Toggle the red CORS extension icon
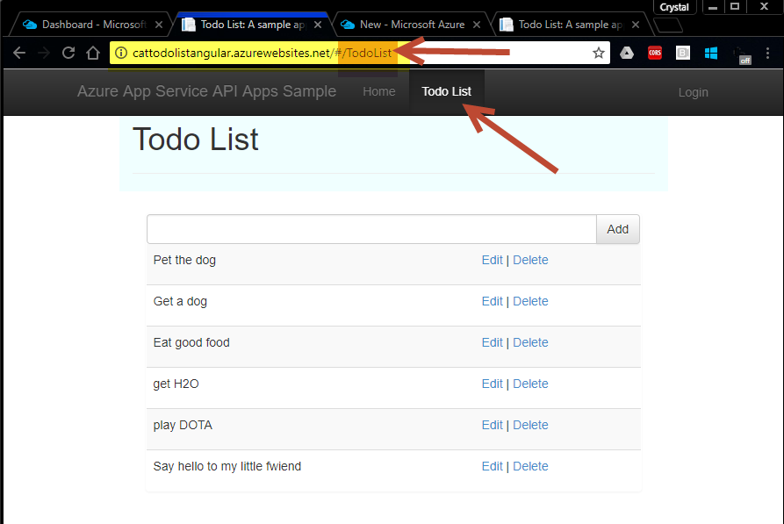Screen dimensions: 784x524 pos(654,53)
